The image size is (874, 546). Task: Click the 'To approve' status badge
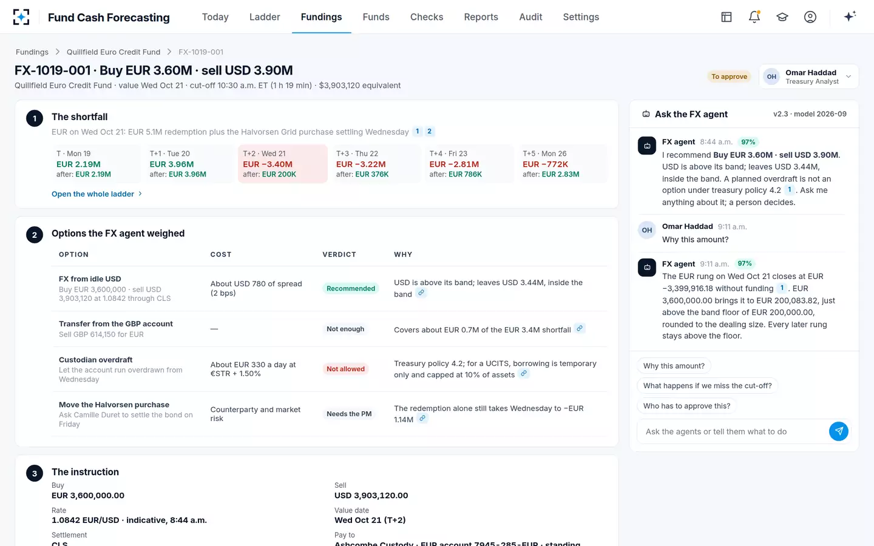click(x=730, y=76)
